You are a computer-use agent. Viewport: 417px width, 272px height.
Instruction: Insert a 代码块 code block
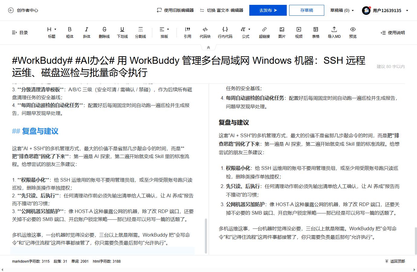pyautogui.click(x=205, y=32)
